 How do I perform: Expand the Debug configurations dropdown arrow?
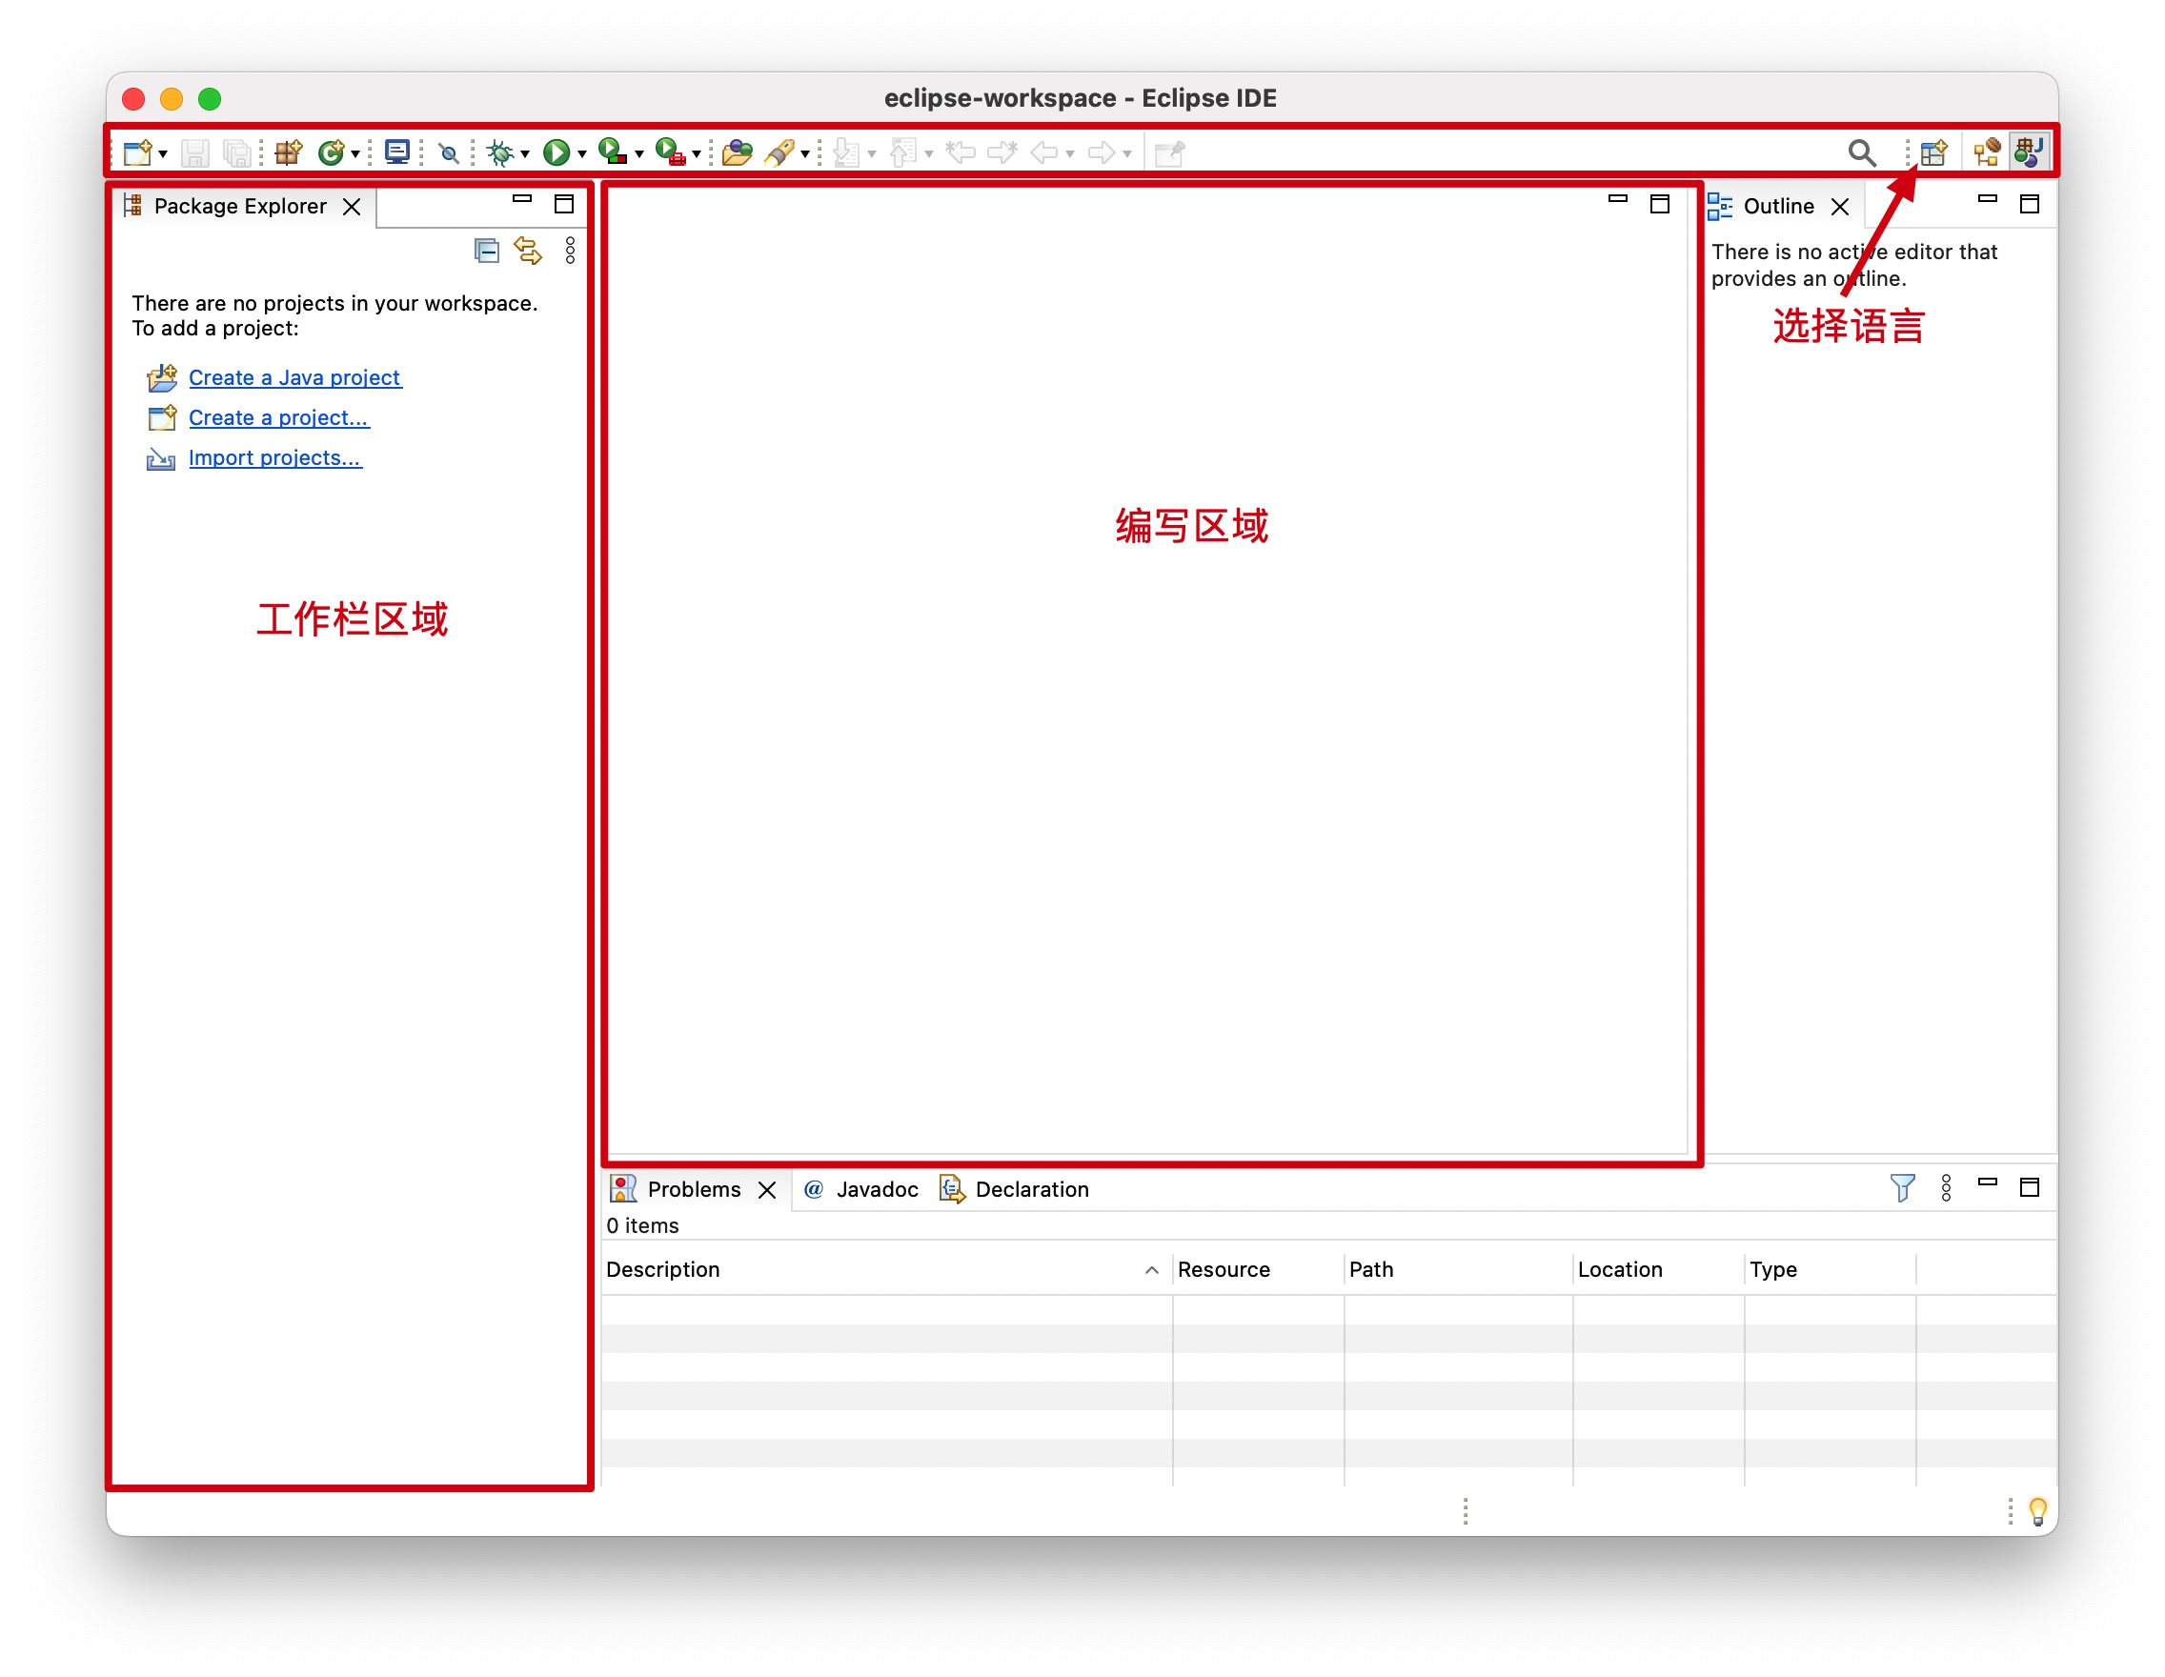(525, 153)
